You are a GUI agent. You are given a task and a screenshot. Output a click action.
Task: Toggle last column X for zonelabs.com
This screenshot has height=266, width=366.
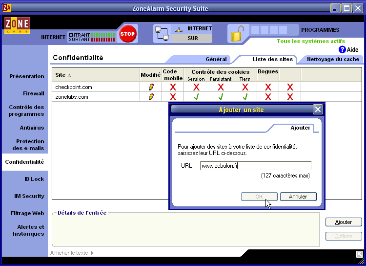(x=290, y=97)
